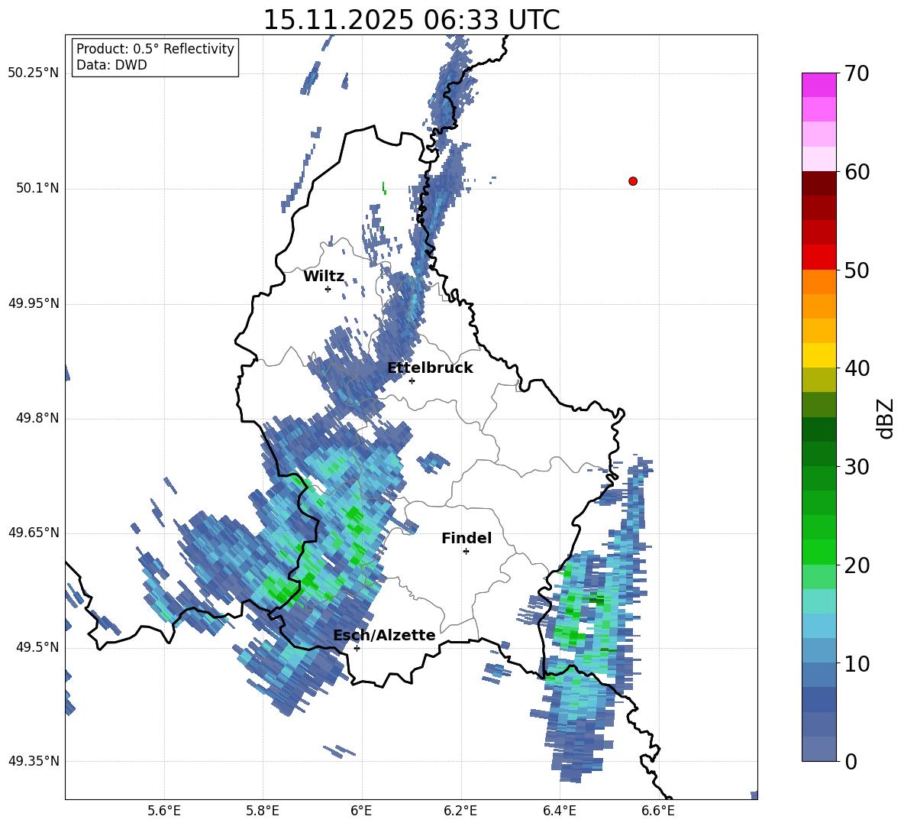Select the Ettelbruck city label

tap(430, 368)
